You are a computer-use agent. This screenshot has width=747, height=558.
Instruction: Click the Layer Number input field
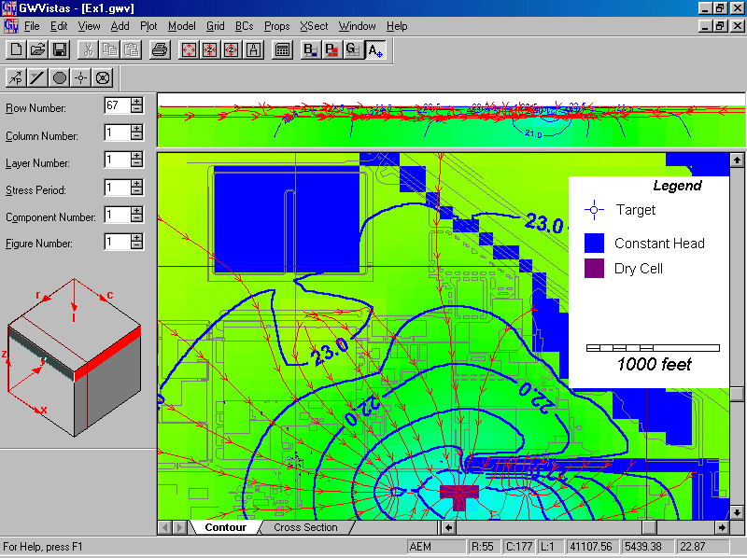coord(118,160)
